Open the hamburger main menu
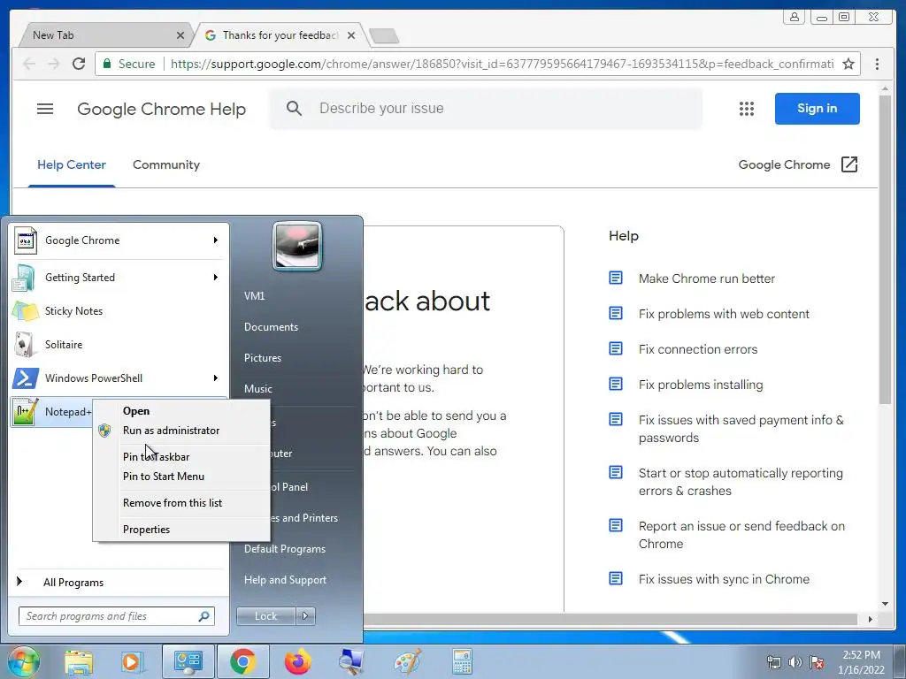Screen dimensions: 906x679 [x=45, y=109]
